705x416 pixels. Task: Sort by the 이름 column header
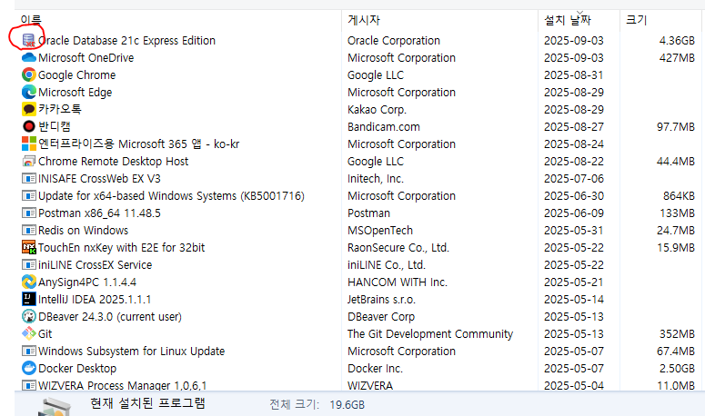pyautogui.click(x=31, y=20)
